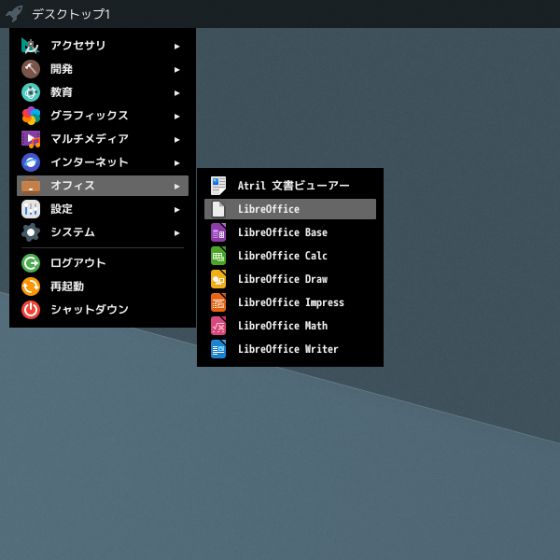Click the yellow LibreOffice Draw icon
Viewport: 560px width, 560px height.
218,279
